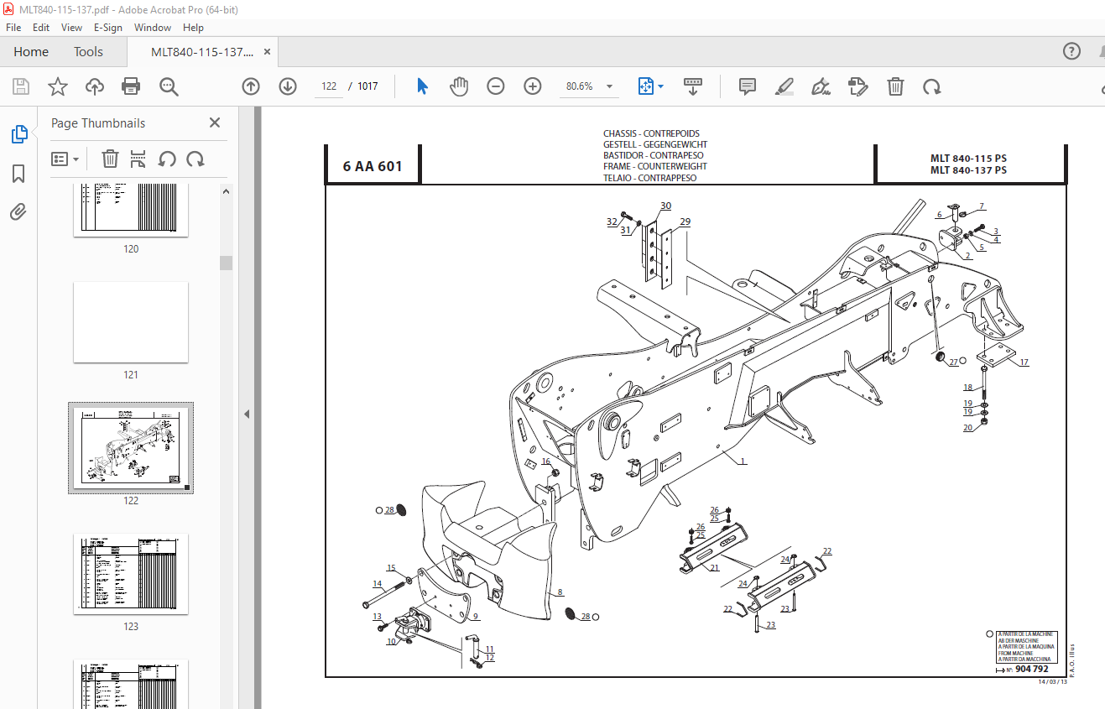1105x709 pixels.
Task: Open Attachments paperclip panel
Action: click(x=18, y=211)
